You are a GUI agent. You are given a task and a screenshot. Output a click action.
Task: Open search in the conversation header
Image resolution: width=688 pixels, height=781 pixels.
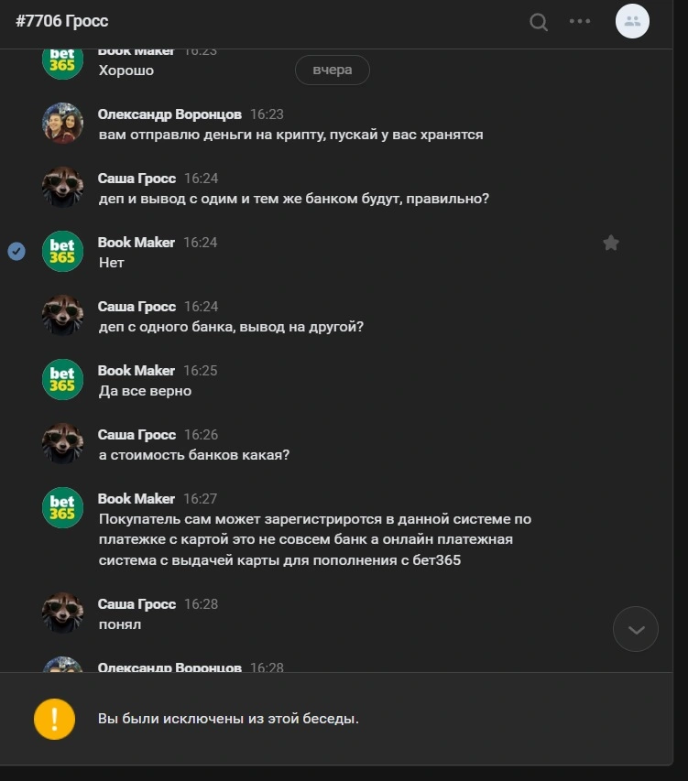[539, 22]
